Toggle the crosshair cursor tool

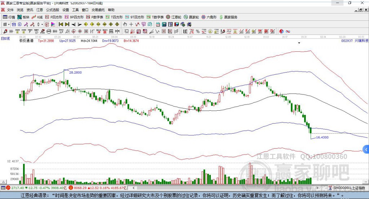point(131,24)
